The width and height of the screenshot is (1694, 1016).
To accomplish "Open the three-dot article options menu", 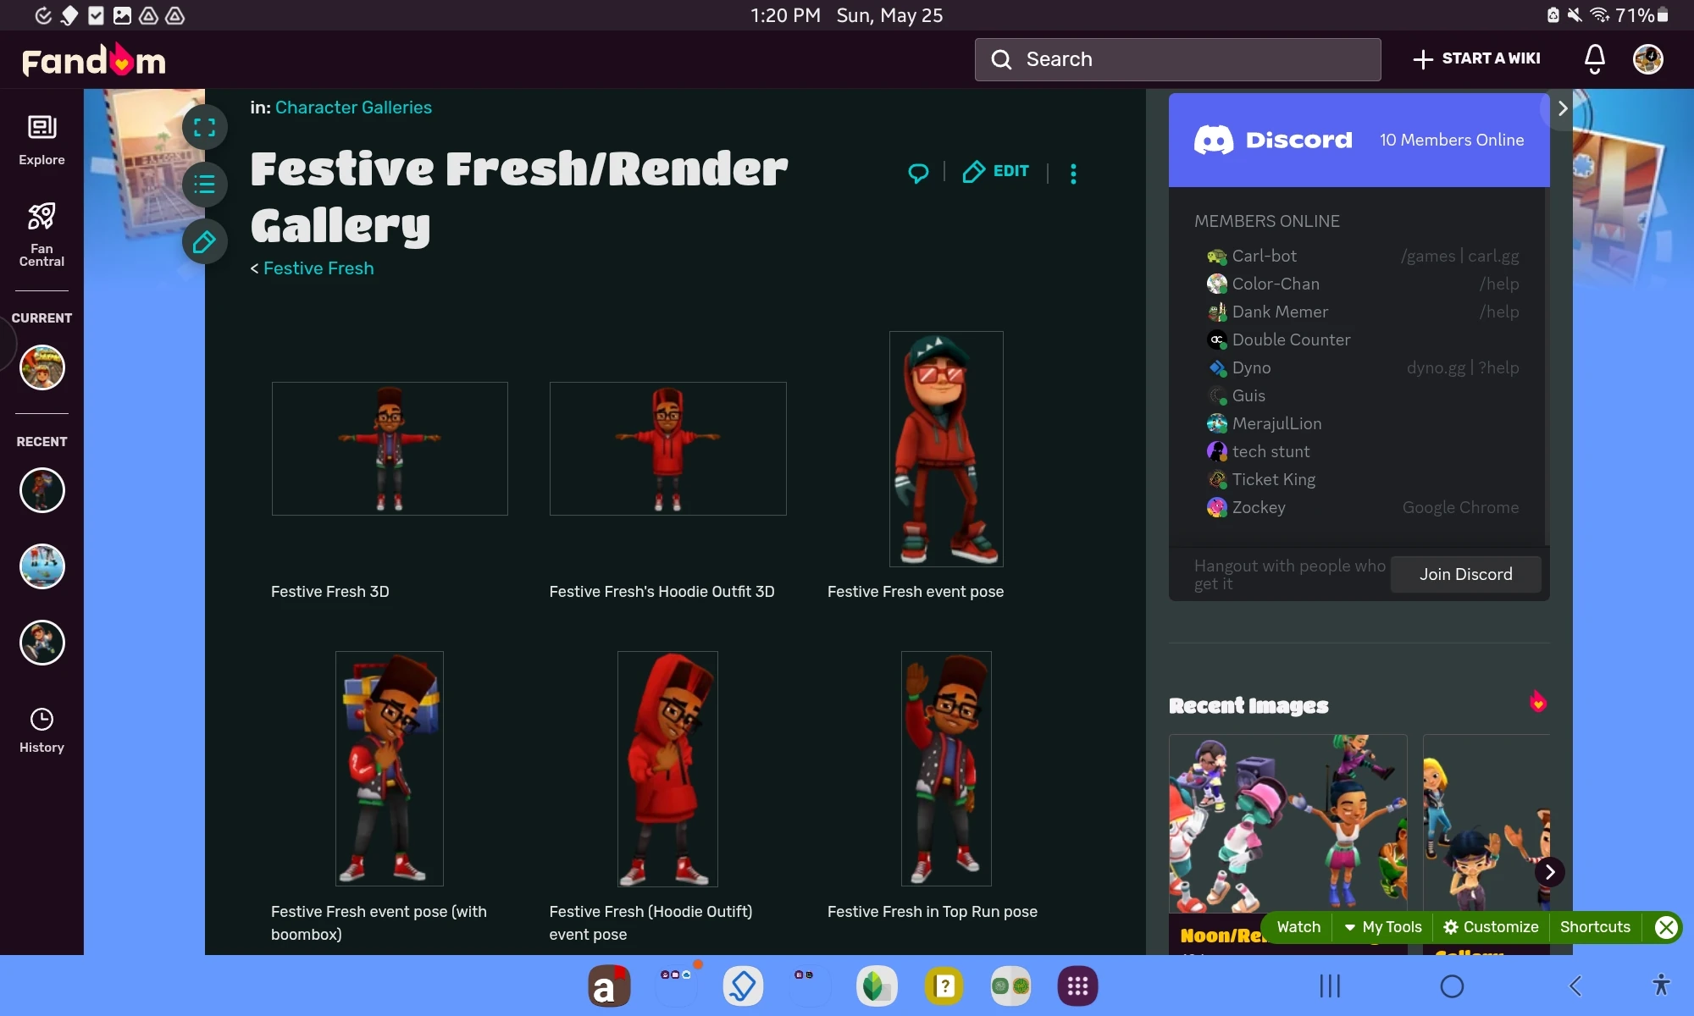I will click(1072, 173).
